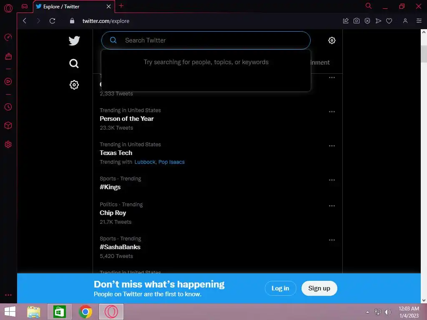
Task: Click the network tray icon
Action: tap(378, 312)
